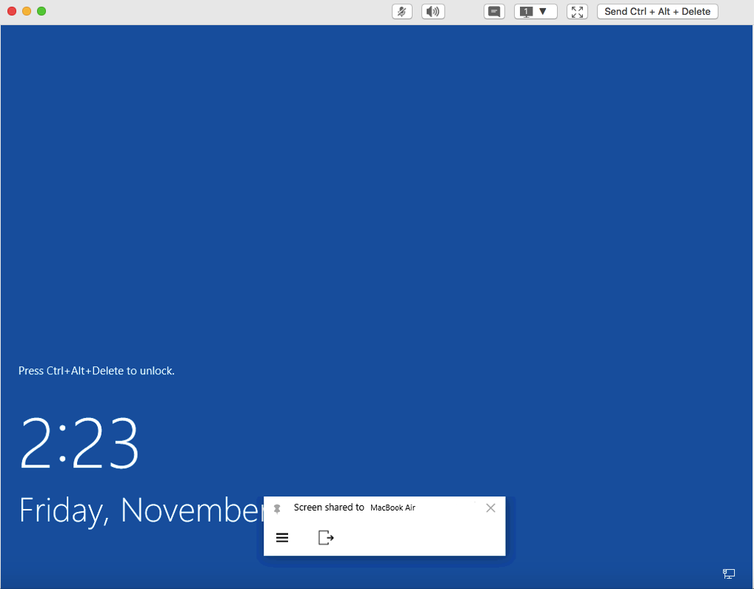This screenshot has width=754, height=589.
Task: Mute the remote speaker audio
Action: pyautogui.click(x=433, y=12)
